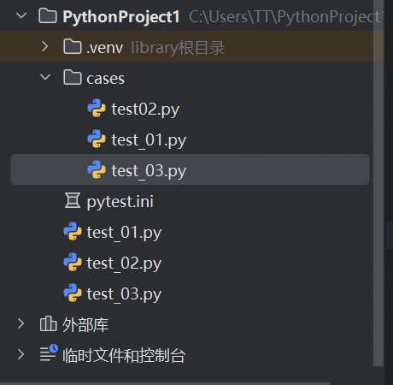This screenshot has width=393, height=385.
Task: Collapse the cases folder
Action: (45, 77)
